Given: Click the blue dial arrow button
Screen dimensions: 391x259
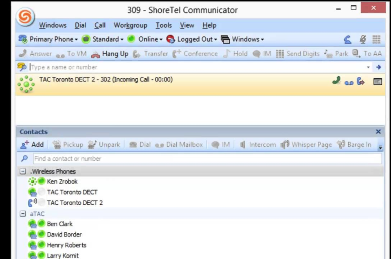Looking at the screenshot, I should point(378,67).
